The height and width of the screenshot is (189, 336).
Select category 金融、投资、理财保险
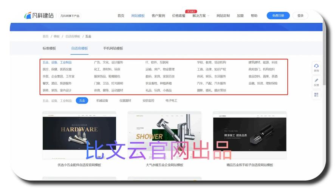(x=263, y=84)
